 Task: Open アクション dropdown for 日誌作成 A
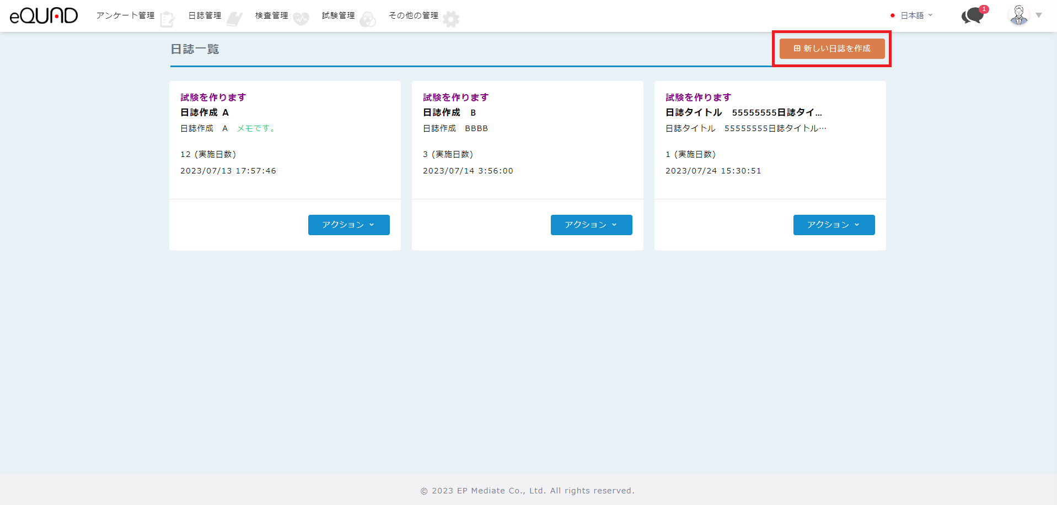348,225
